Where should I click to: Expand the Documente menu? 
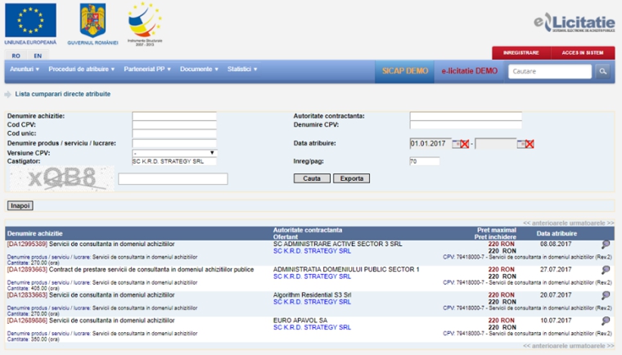pyautogui.click(x=199, y=69)
